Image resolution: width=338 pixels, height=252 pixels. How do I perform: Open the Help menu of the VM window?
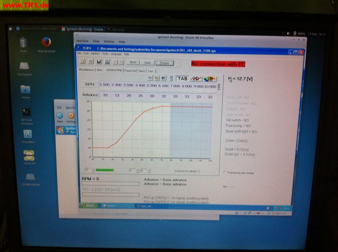click(122, 41)
